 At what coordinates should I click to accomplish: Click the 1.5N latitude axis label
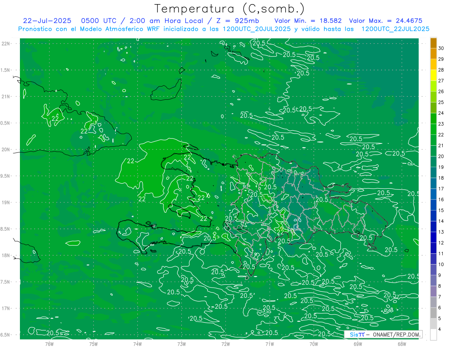(x=5, y=70)
